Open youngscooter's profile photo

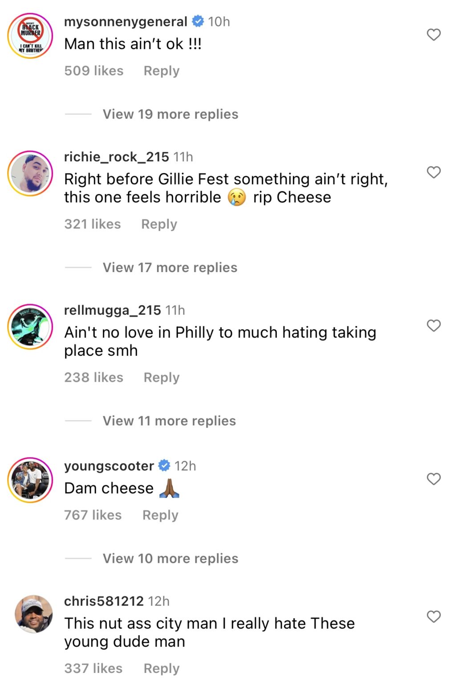tap(30, 481)
